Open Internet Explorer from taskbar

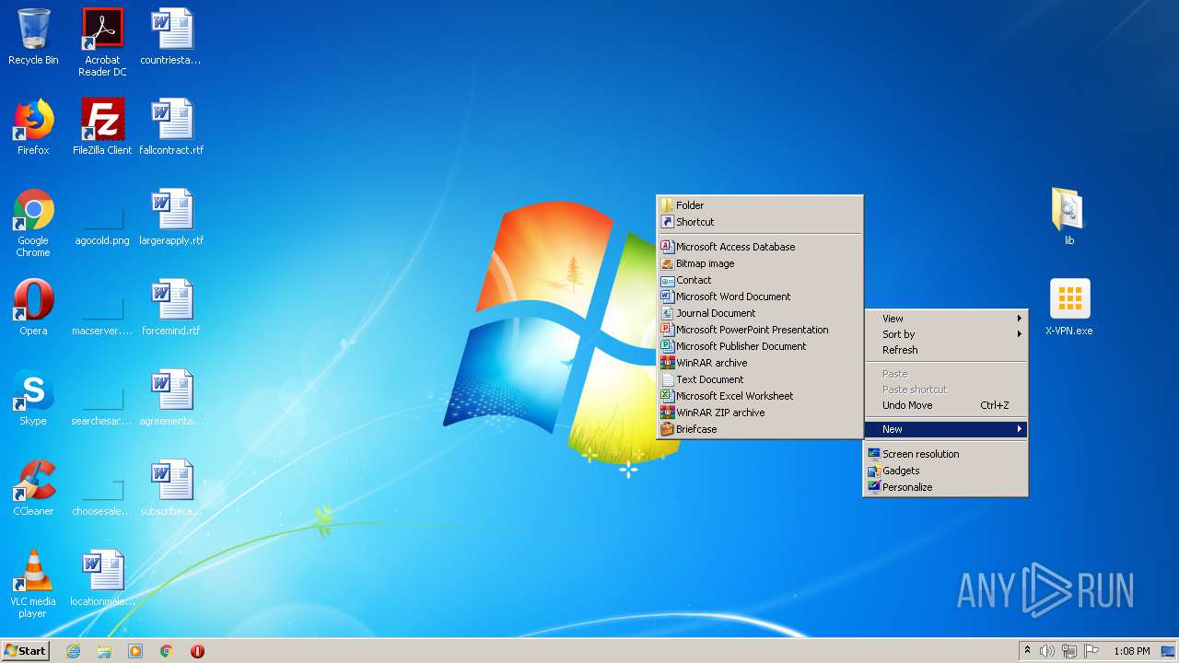(x=74, y=651)
